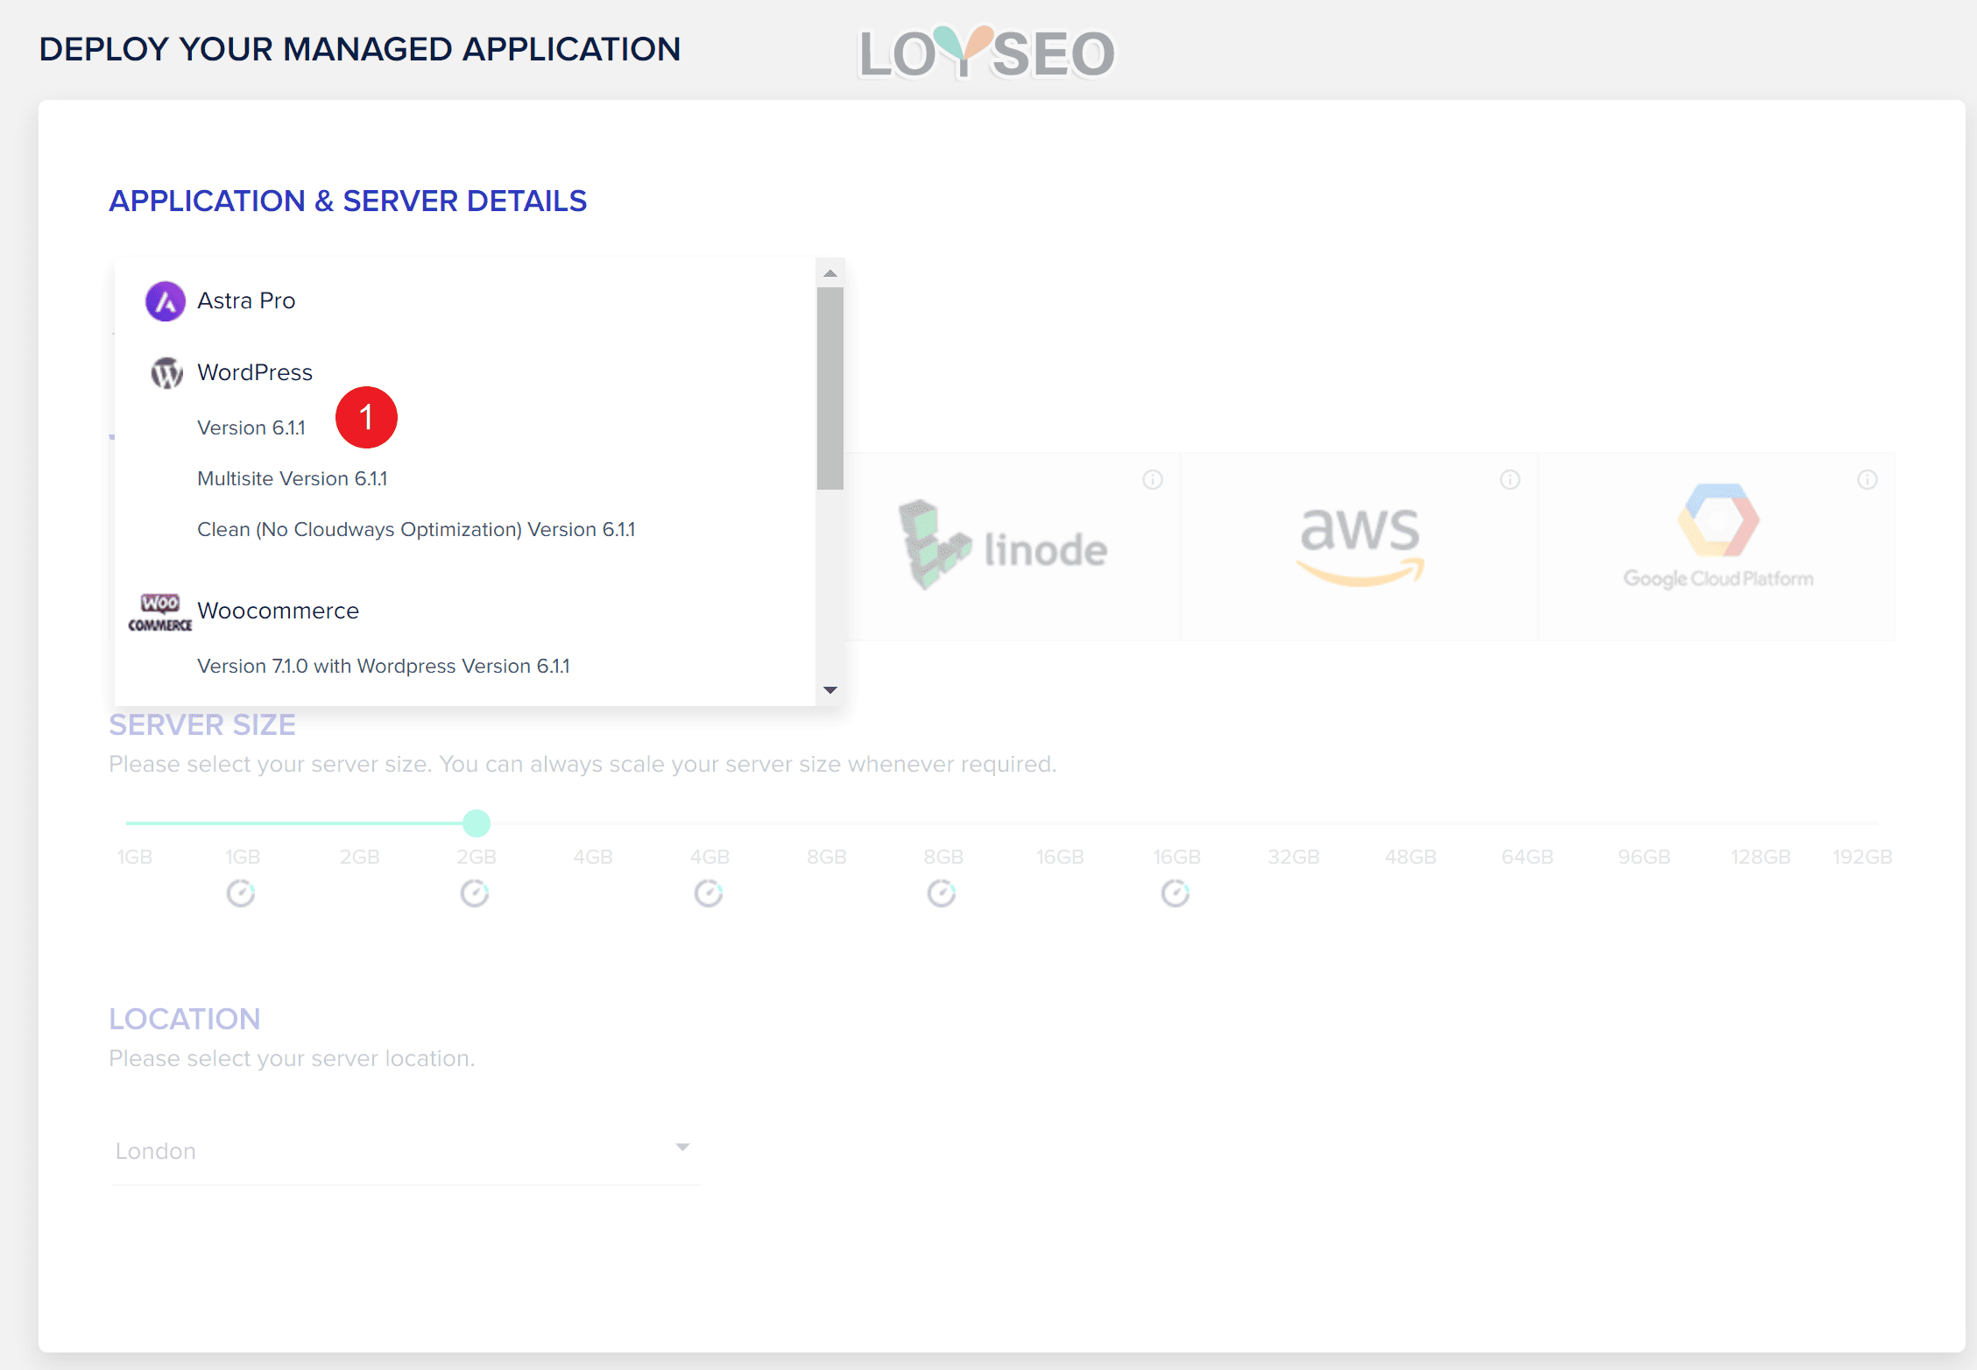Click the 32GB server size label

[1294, 857]
